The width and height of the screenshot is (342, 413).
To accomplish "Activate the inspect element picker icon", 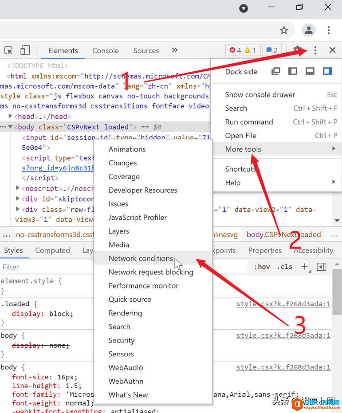I will [x=8, y=51].
